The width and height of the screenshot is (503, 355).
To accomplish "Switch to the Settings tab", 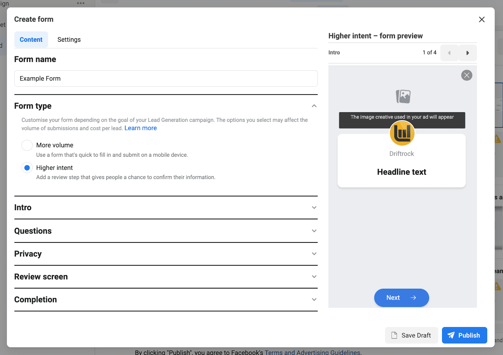I will pyautogui.click(x=69, y=40).
